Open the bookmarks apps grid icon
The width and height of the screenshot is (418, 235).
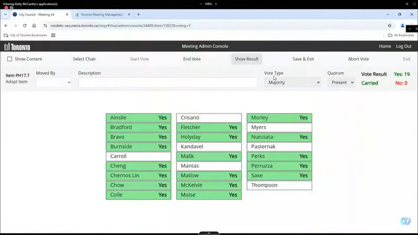pos(53,35)
